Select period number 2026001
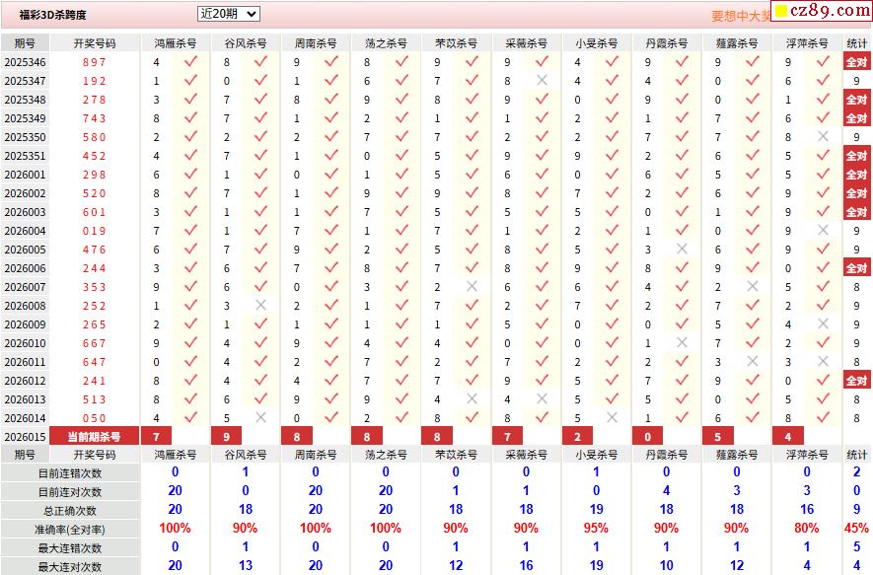Viewport: 873px width, 575px height. click(x=25, y=175)
